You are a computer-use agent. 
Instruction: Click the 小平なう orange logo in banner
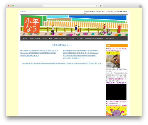32,25
